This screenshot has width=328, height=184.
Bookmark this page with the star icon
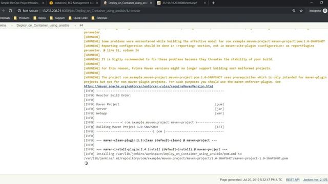[301, 11]
